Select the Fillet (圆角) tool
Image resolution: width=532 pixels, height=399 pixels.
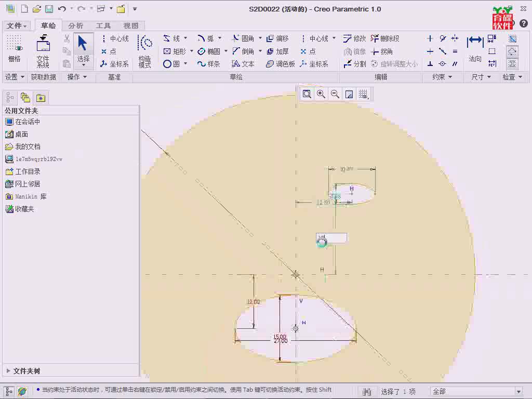[243, 38]
